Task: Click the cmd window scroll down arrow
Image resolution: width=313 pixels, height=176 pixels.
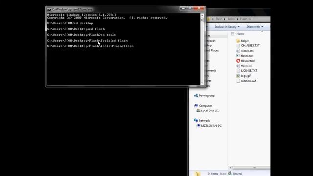Action: 202,83
